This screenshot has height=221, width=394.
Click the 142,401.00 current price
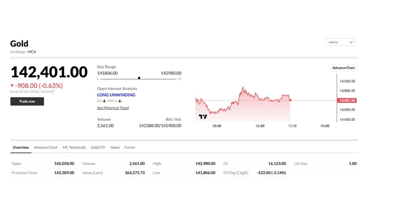tap(49, 72)
